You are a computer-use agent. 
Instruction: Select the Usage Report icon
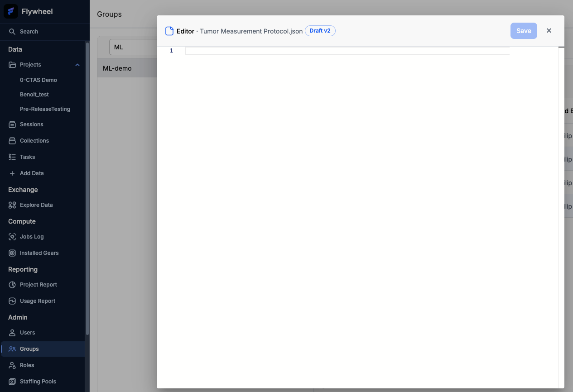click(12, 301)
